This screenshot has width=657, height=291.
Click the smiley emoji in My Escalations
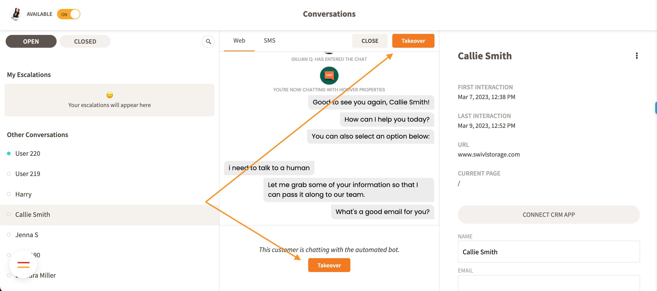pyautogui.click(x=110, y=95)
